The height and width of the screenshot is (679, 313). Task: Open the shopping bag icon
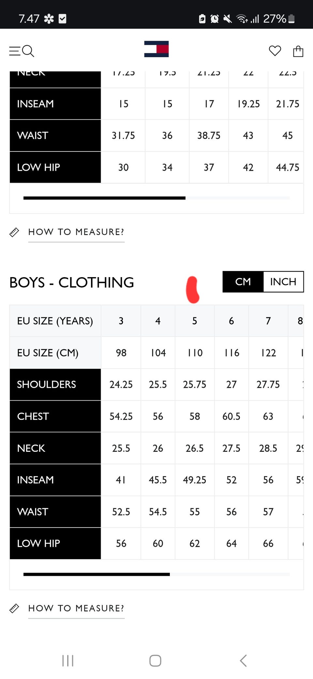298,51
